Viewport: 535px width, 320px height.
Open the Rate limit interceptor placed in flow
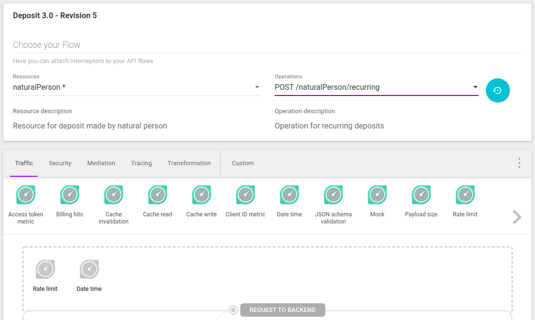[x=45, y=270]
